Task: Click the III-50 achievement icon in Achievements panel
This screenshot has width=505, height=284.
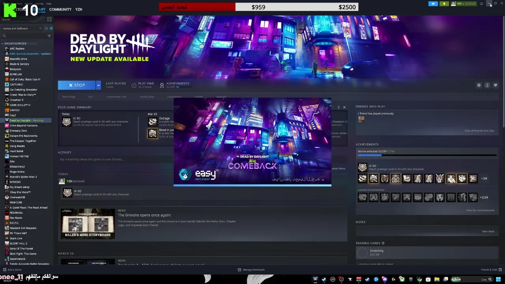Action: pyautogui.click(x=362, y=168)
